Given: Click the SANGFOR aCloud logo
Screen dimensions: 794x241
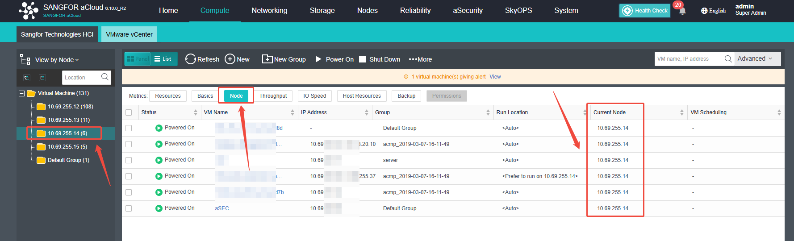Looking at the screenshot, I should tap(29, 10).
